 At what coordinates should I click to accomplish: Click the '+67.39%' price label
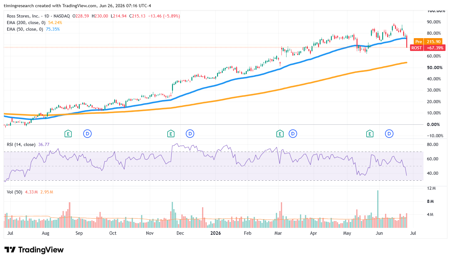pyautogui.click(x=434, y=48)
